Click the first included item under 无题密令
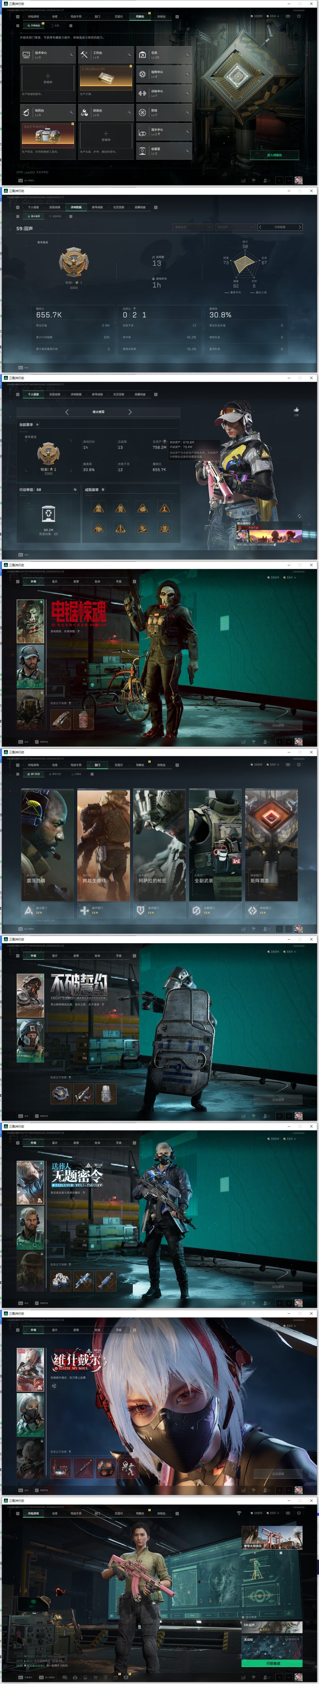319x1684 pixels. coord(61,1281)
